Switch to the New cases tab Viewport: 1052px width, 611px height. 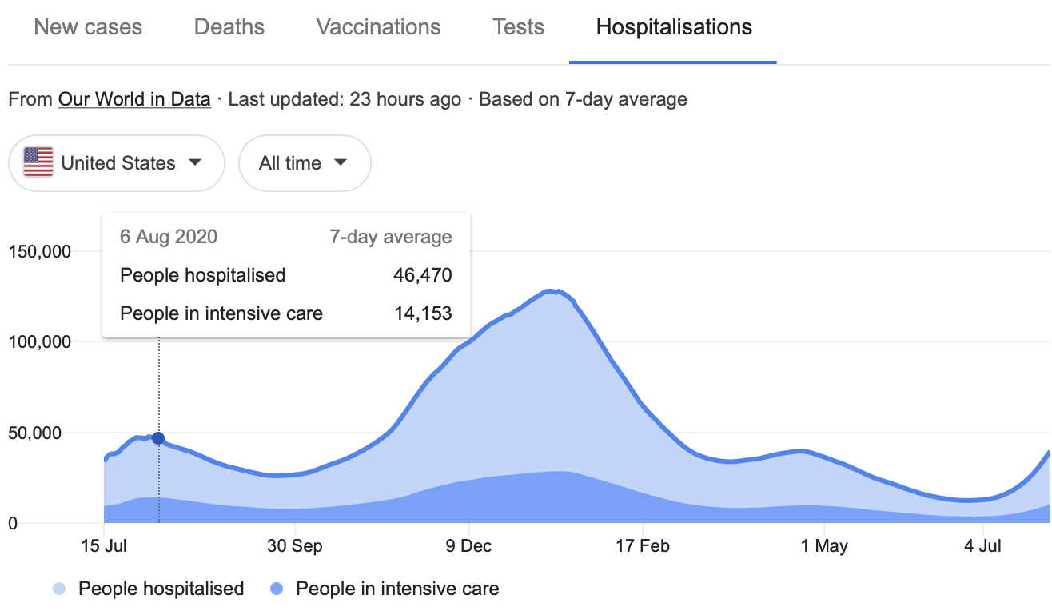click(x=88, y=27)
